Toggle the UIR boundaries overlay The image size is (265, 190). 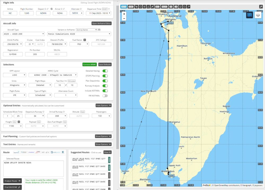pyautogui.click(x=176, y=7)
